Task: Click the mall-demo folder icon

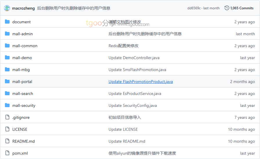Action: pos(7,58)
